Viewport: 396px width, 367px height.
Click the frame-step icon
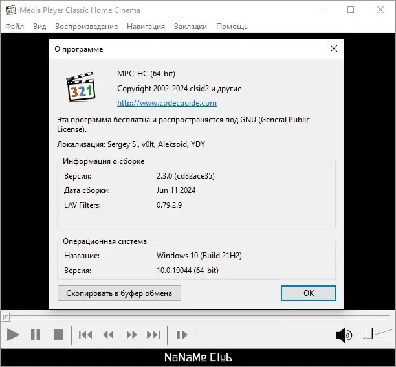(x=182, y=335)
